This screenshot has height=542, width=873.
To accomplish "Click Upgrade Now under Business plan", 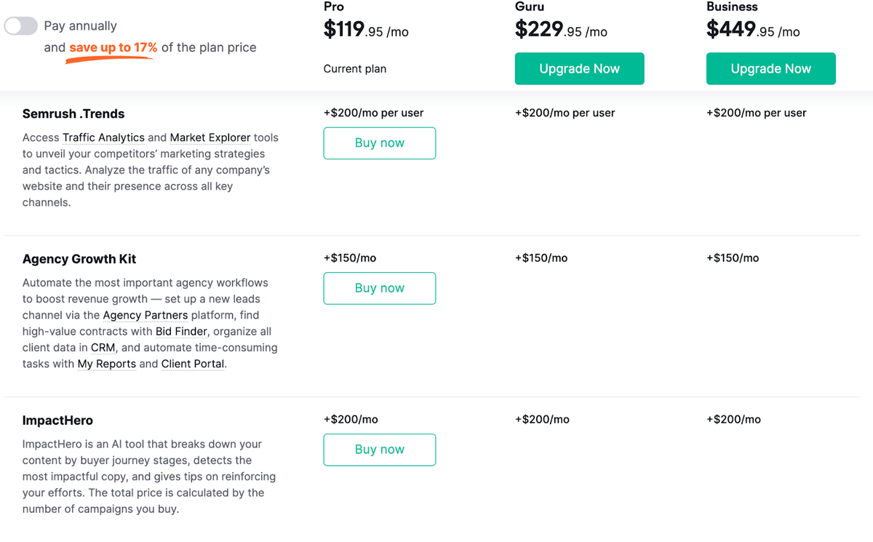I will [770, 68].
